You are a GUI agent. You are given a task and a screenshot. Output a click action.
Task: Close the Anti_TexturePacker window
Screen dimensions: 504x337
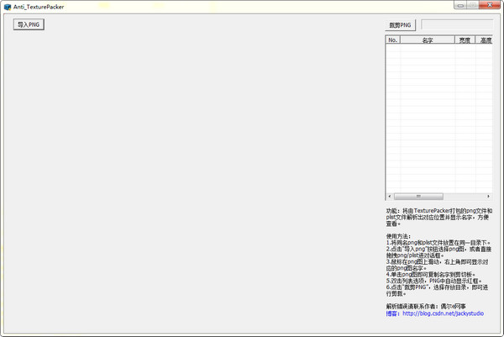(x=489, y=5)
